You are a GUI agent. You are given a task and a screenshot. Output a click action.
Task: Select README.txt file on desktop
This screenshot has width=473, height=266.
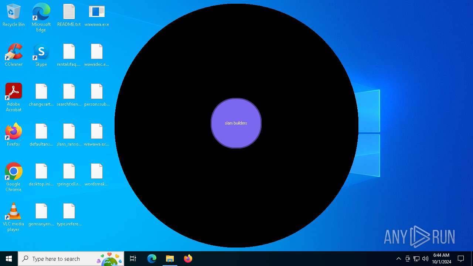click(69, 15)
